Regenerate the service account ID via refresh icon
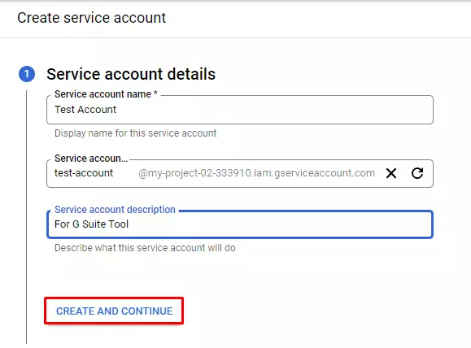This screenshot has width=471, height=348. 417,173
